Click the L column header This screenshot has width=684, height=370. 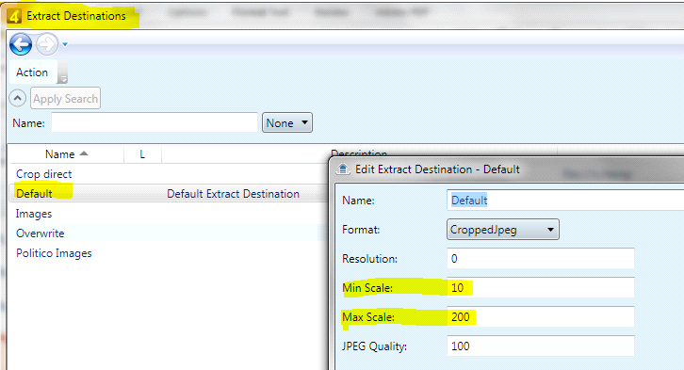pyautogui.click(x=142, y=154)
